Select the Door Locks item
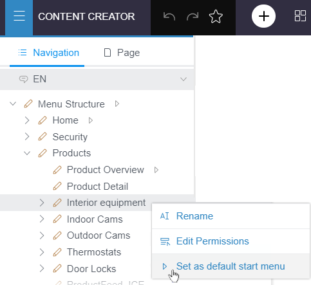The width and height of the screenshot is (311, 285). coord(91,269)
